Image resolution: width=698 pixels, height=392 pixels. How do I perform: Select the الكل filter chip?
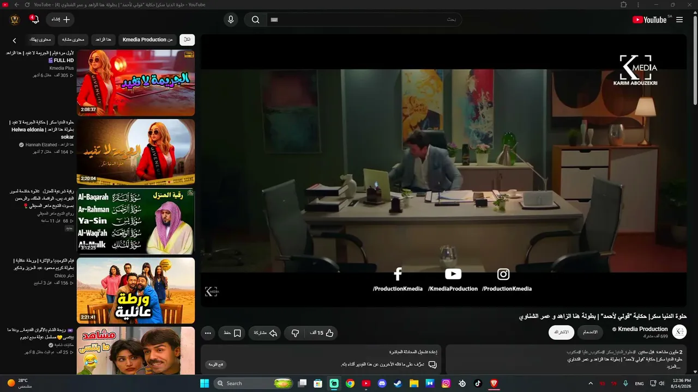tap(187, 40)
